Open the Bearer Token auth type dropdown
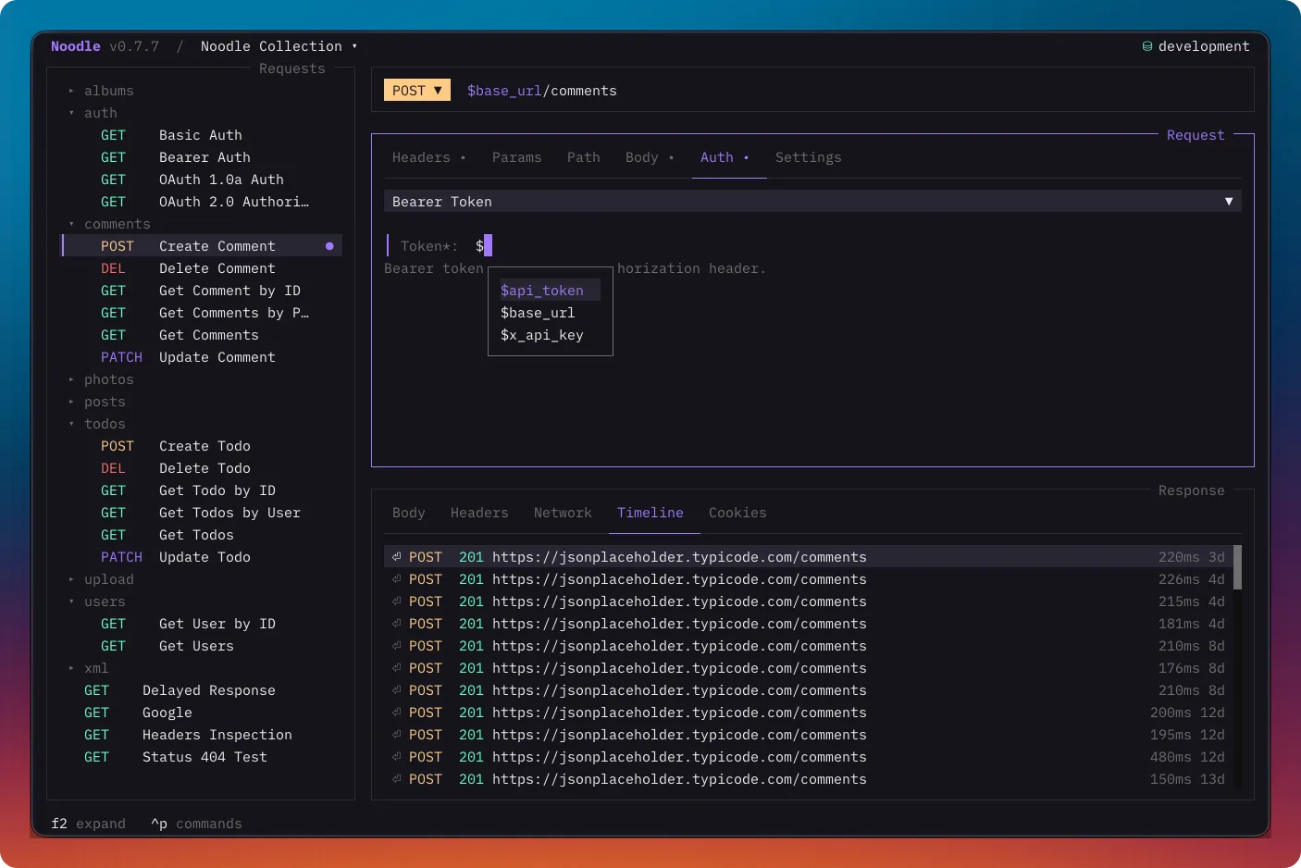This screenshot has height=868, width=1301. [812, 202]
